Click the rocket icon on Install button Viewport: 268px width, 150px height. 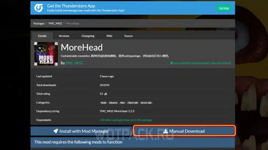pos(56,131)
